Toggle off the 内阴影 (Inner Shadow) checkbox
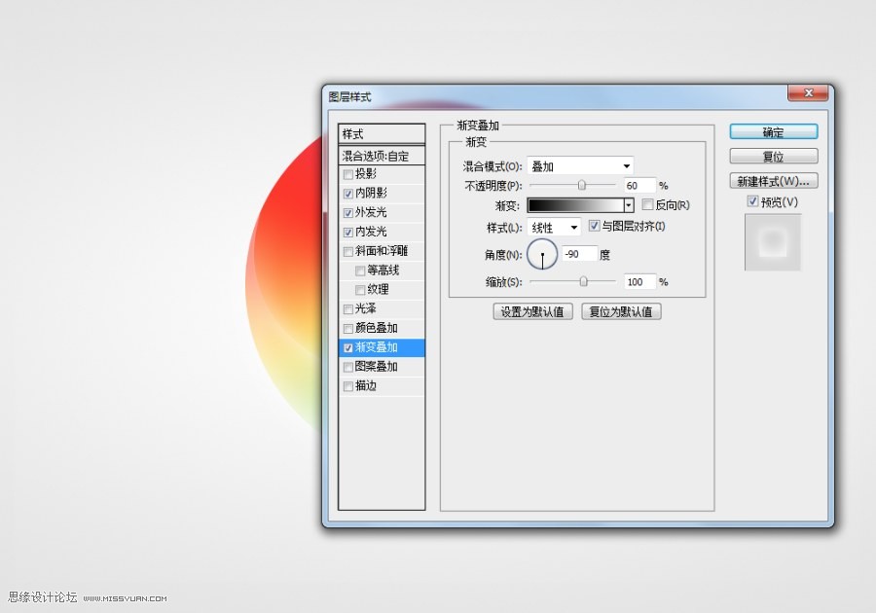The height and width of the screenshot is (613, 876). [347, 193]
